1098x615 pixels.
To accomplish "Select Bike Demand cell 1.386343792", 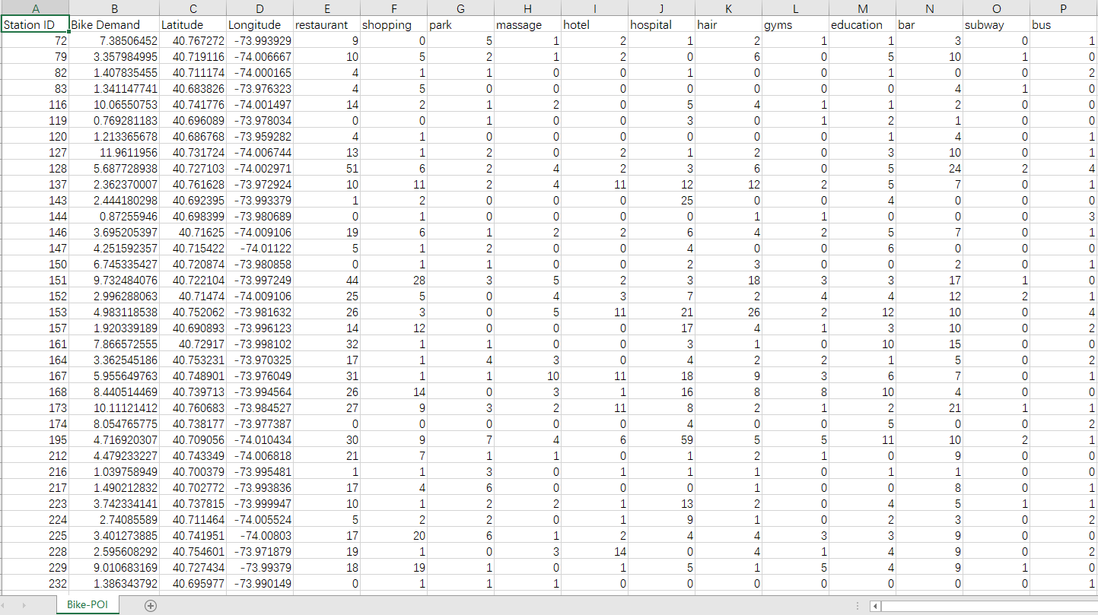I will 114,583.
